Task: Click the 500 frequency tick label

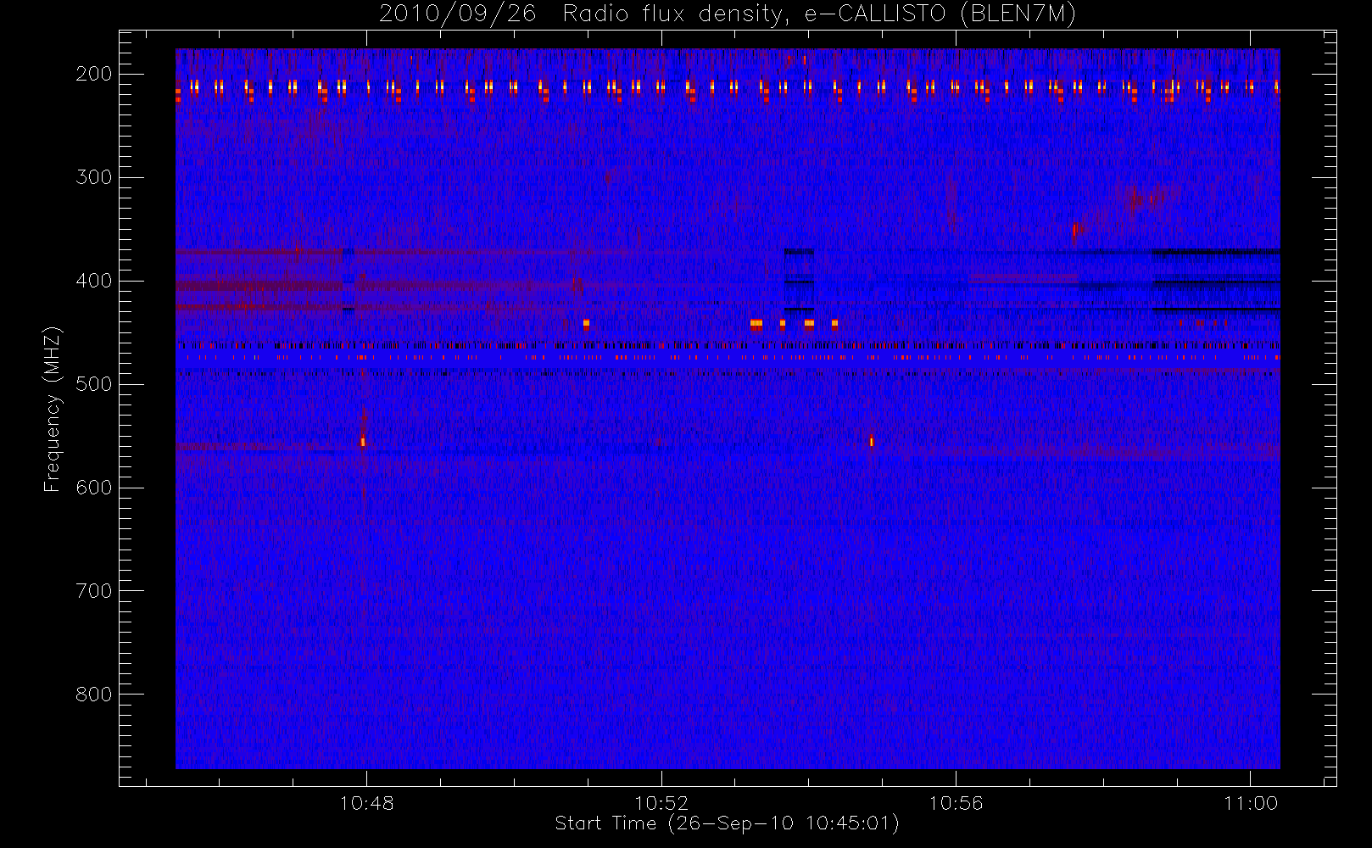Action: pyautogui.click(x=94, y=384)
